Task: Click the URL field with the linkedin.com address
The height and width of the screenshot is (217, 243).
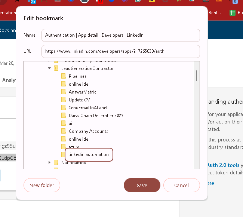Action: (121, 51)
